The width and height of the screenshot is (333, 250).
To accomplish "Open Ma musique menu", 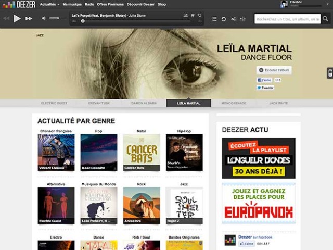I will tap(72, 4).
